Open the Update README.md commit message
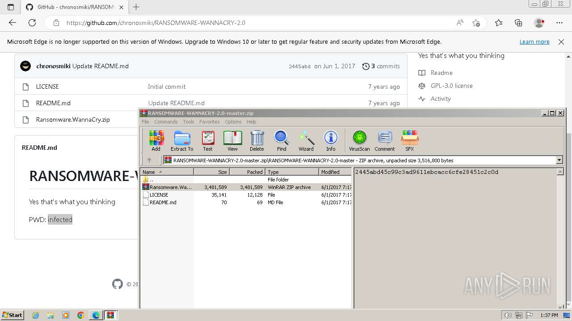The image size is (572, 321). (101, 66)
